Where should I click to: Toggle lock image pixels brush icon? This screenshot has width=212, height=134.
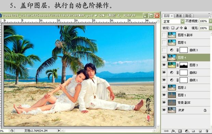pyautogui.click(x=177, y=28)
